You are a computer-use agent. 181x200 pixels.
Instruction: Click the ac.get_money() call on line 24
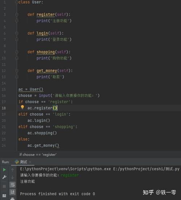[x=43, y=145]
